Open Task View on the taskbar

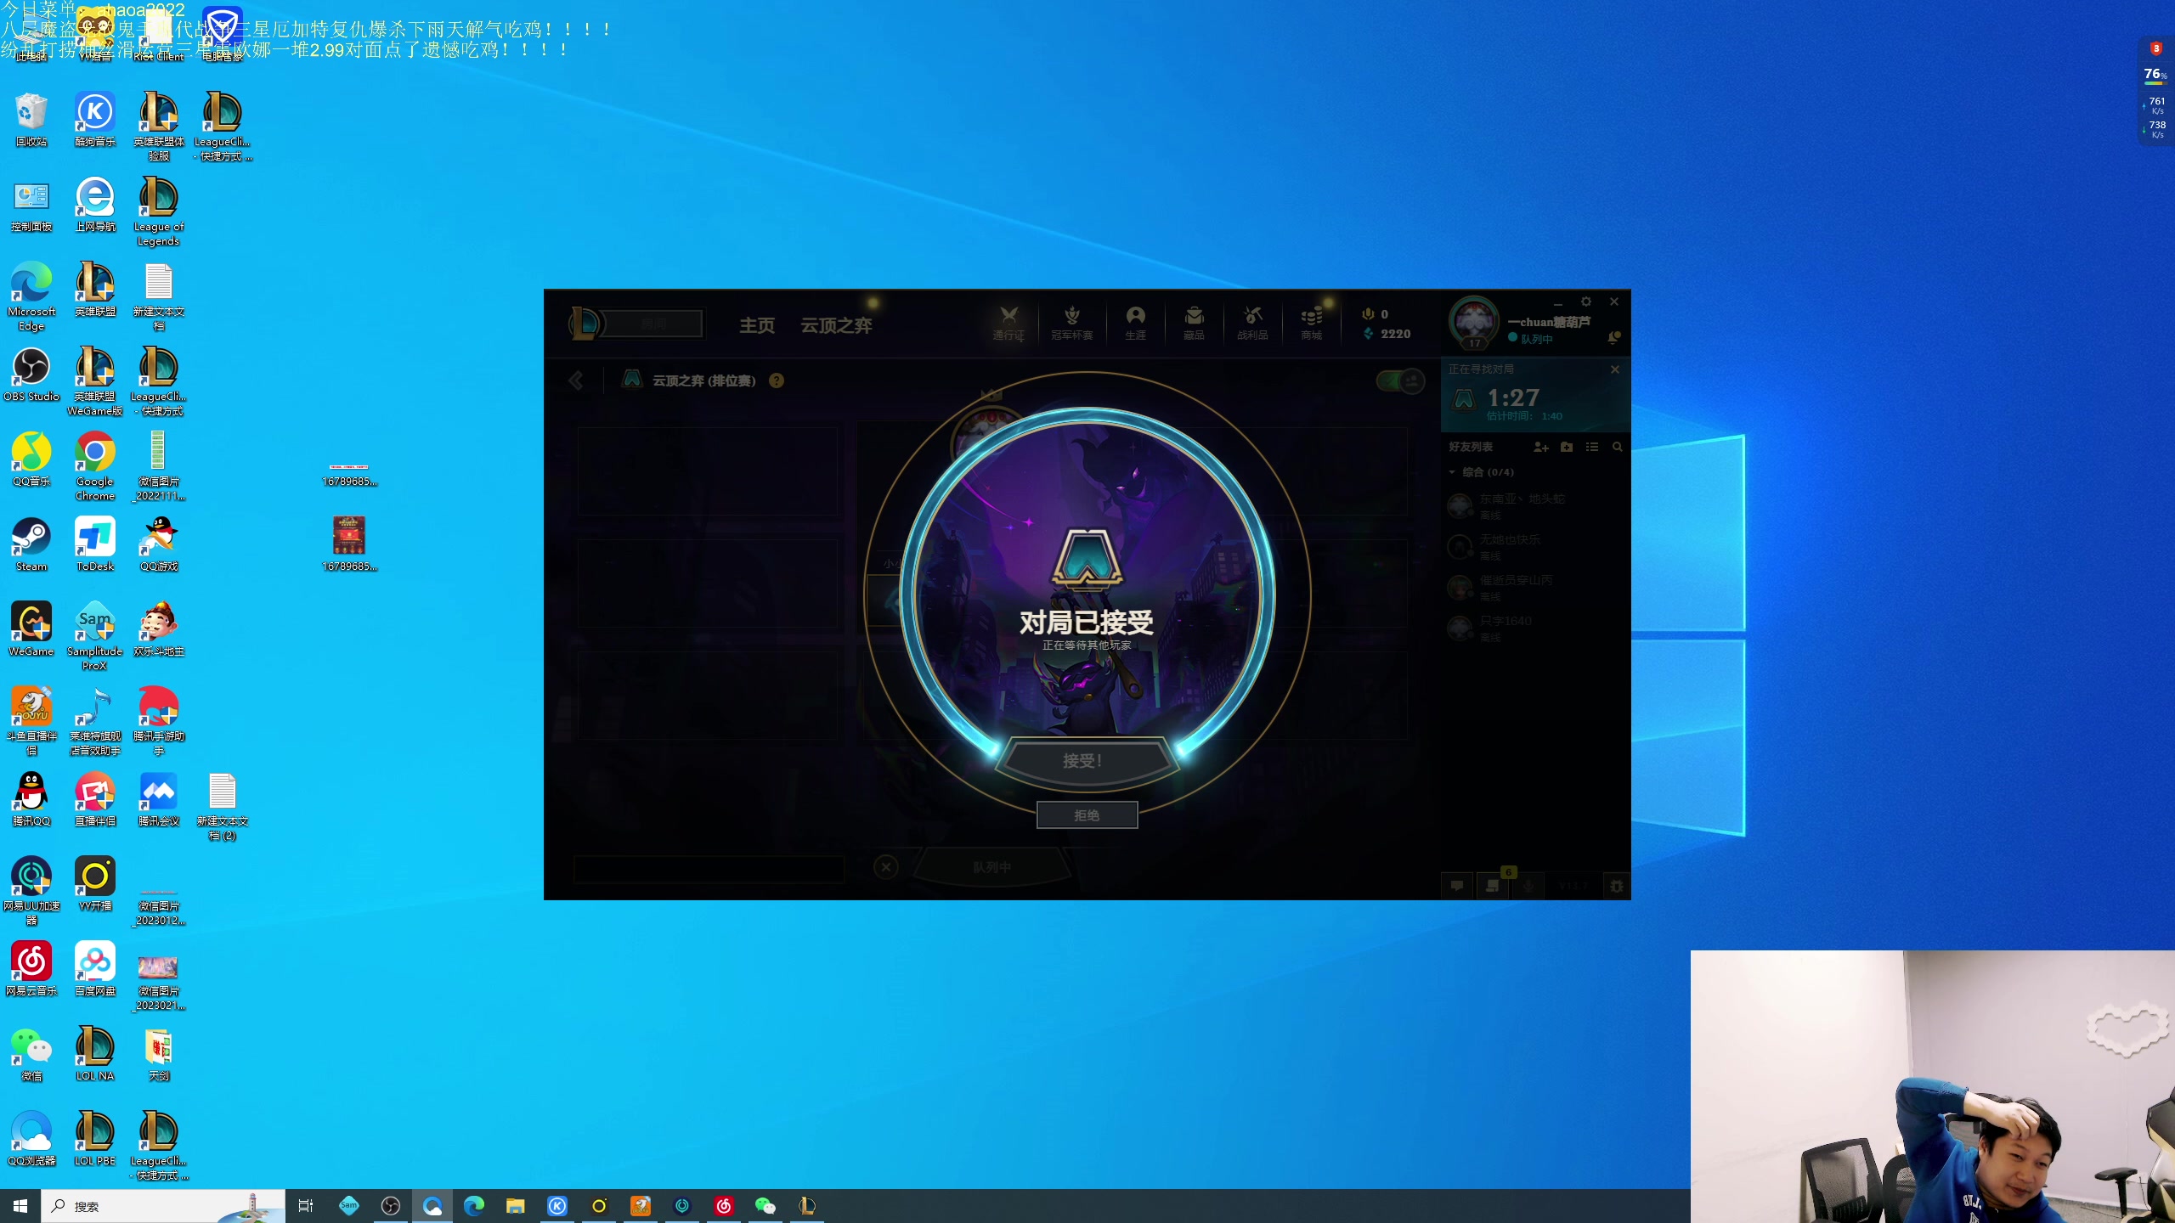click(x=306, y=1206)
